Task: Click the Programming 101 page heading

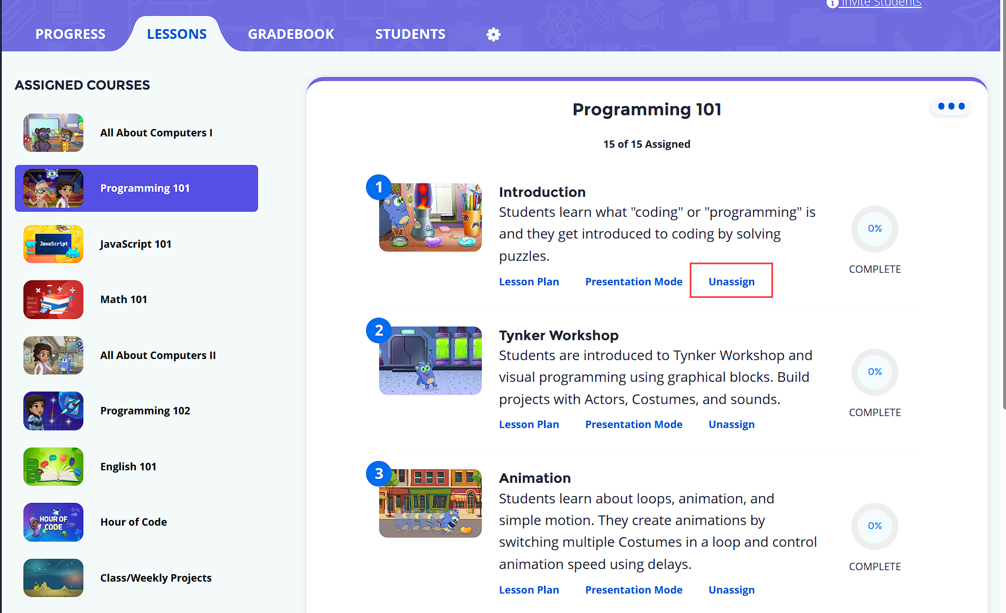Action: [647, 109]
